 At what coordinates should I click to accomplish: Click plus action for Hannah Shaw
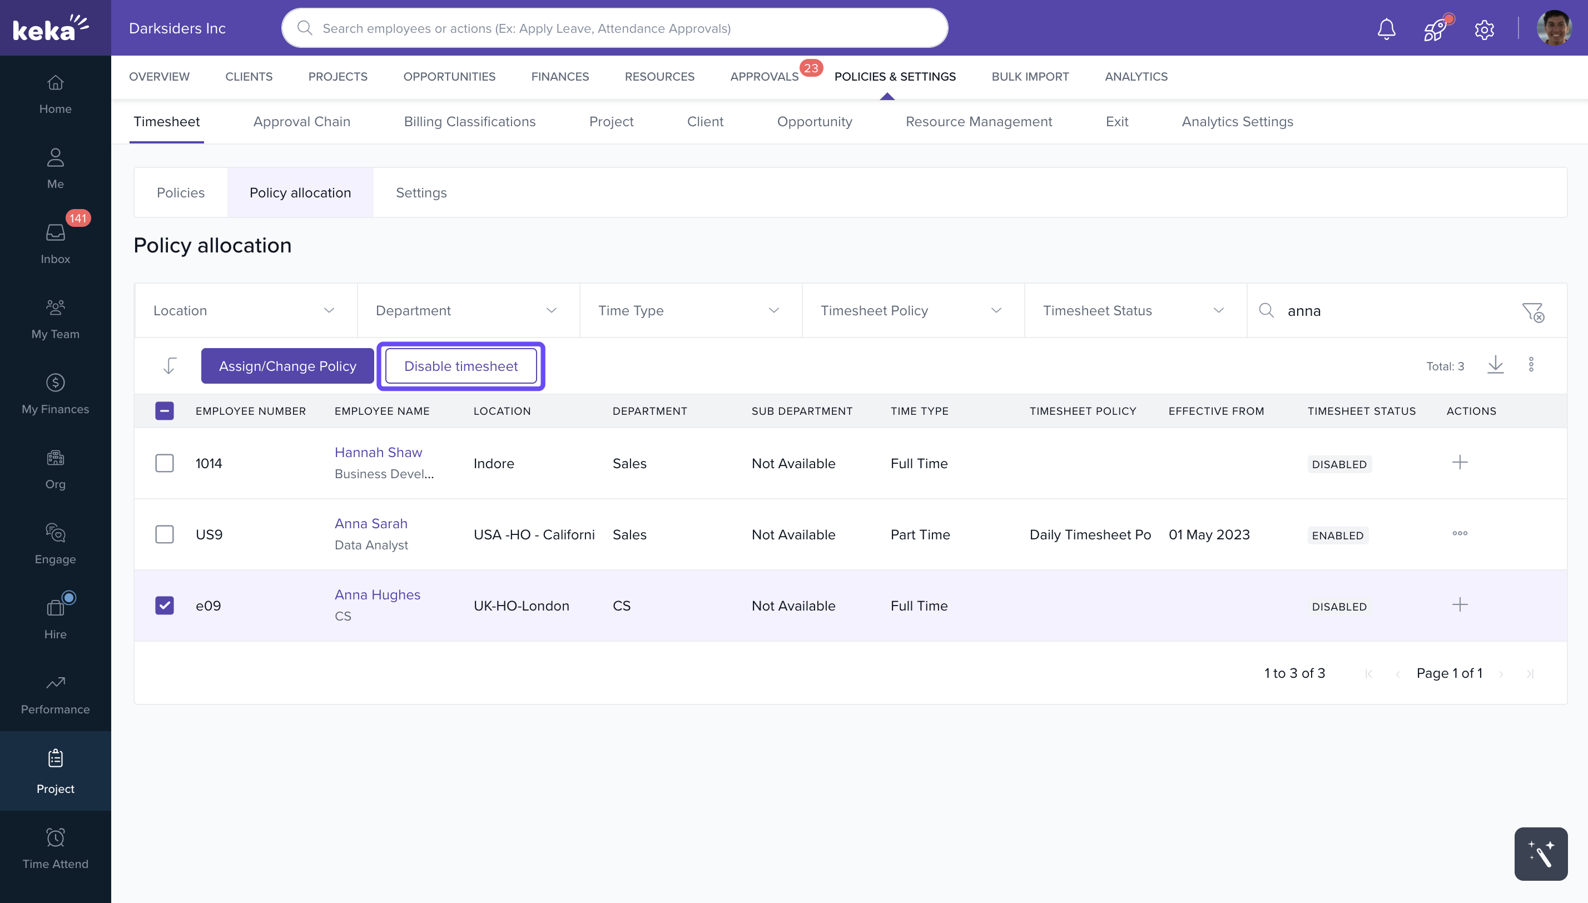pyautogui.click(x=1460, y=463)
